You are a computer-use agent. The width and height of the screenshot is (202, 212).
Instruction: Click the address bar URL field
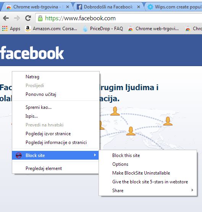tap(119, 18)
